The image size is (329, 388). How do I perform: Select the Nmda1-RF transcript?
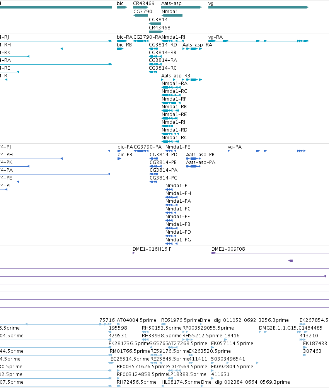(x=171, y=103)
